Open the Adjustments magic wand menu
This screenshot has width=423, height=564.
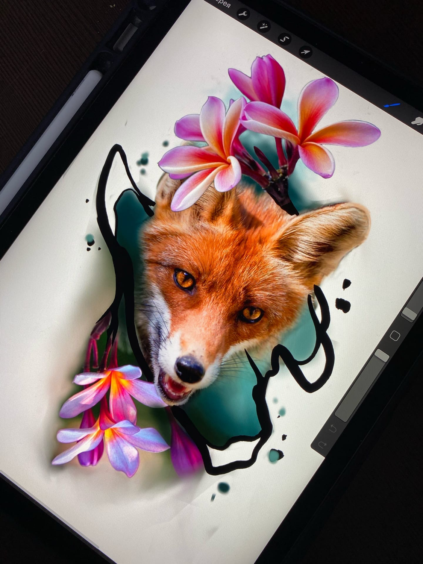click(264, 26)
